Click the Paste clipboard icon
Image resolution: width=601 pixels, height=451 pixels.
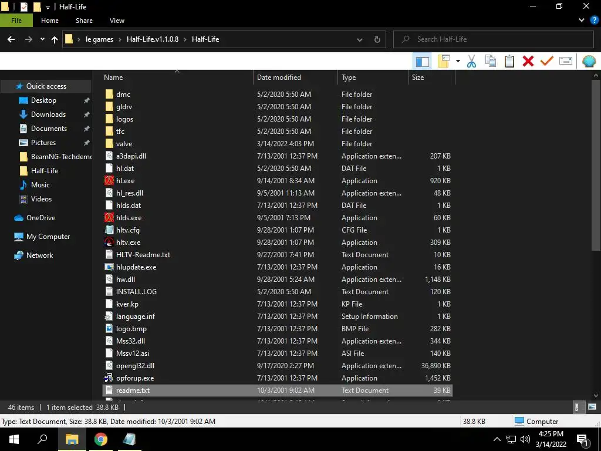[509, 61]
